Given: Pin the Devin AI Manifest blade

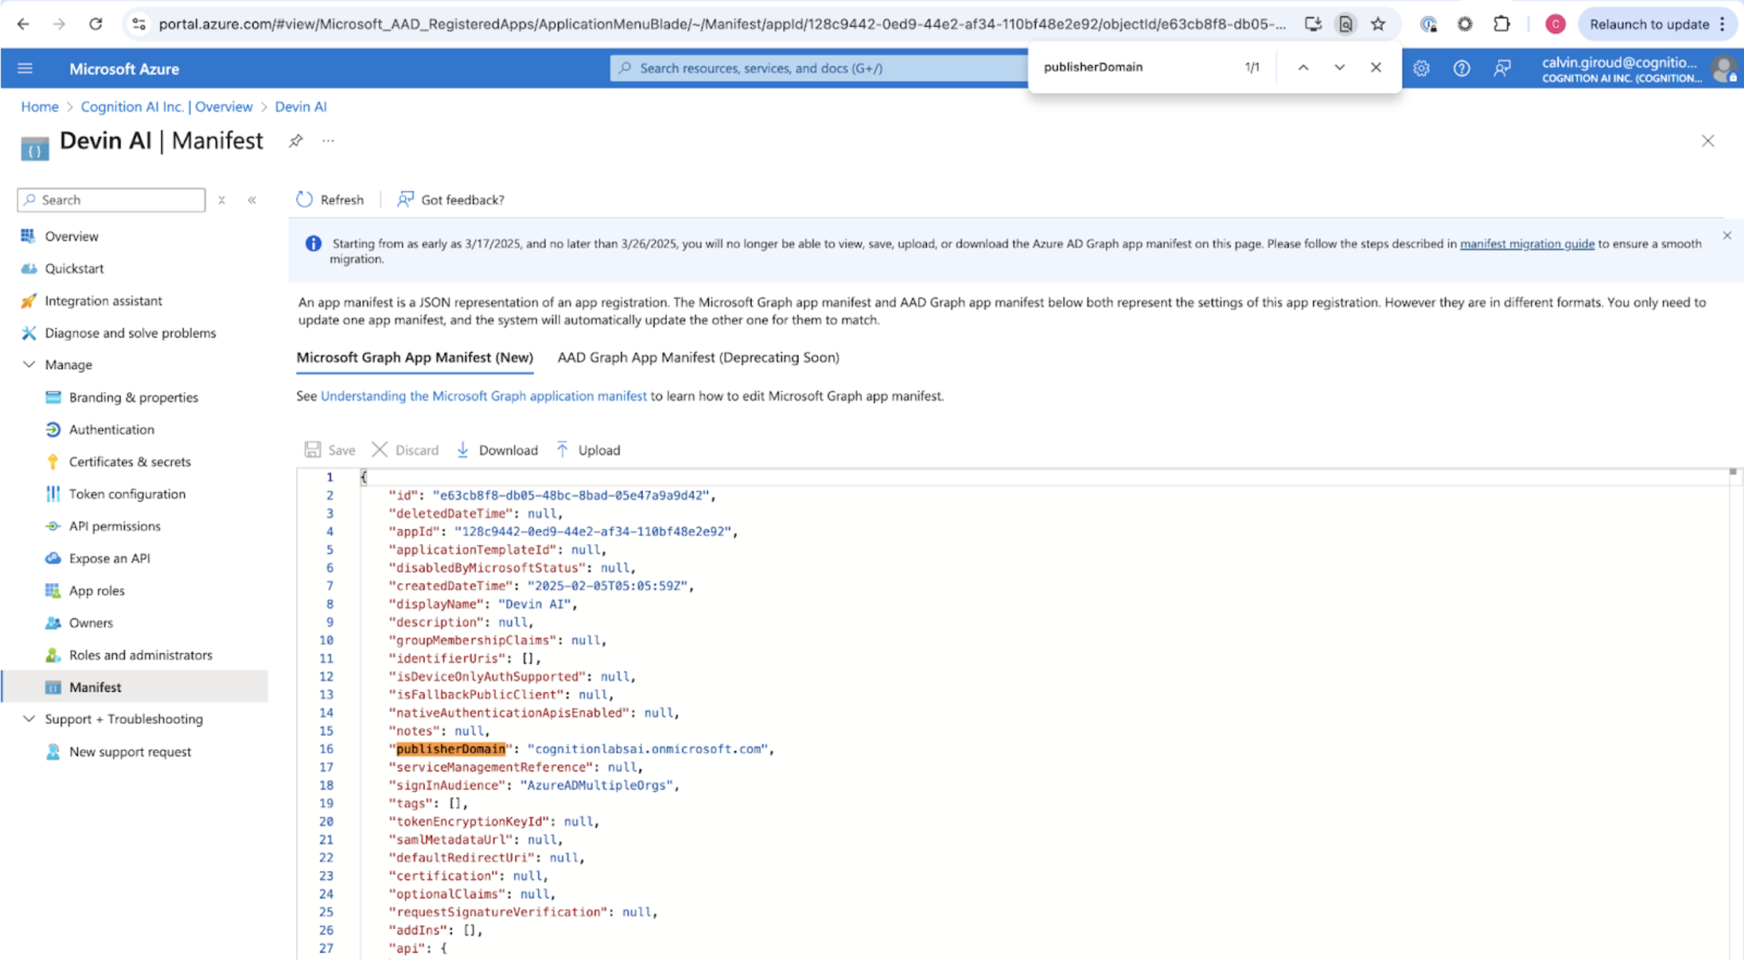Looking at the screenshot, I should coord(296,141).
